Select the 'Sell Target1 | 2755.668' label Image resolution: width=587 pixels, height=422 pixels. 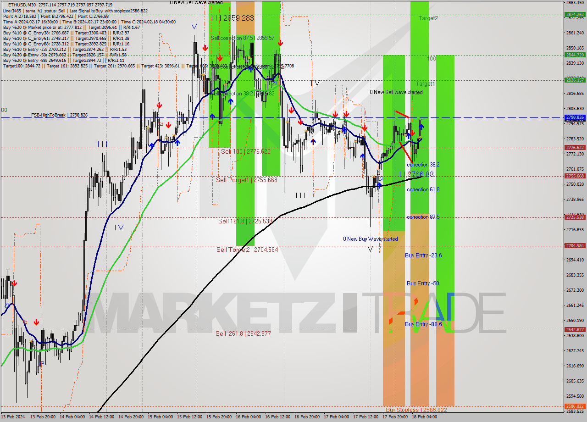247,180
